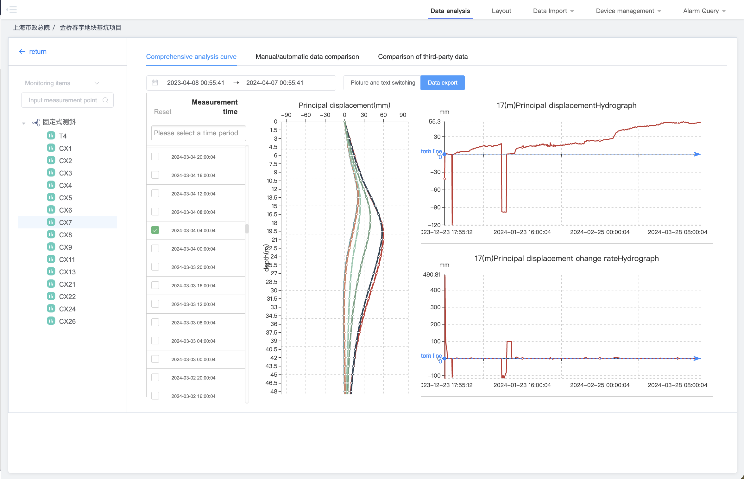The image size is (744, 479).
Task: Click the chart icon for CX11
Action: click(51, 259)
